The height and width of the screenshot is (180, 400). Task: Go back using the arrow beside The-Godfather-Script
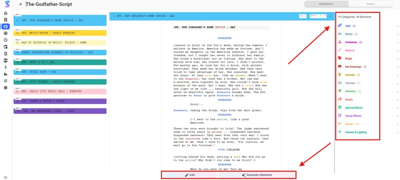pyautogui.click(x=21, y=4)
